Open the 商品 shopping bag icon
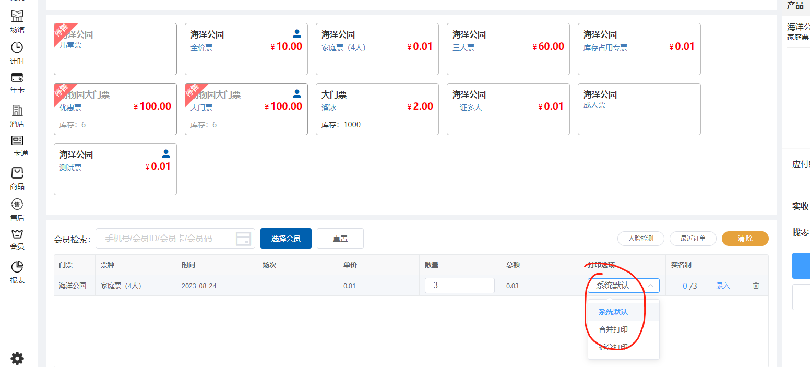810x367 pixels. pyautogui.click(x=17, y=173)
